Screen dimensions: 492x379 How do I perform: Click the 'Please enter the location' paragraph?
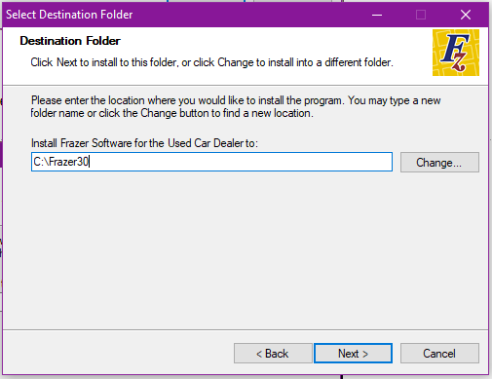pyautogui.click(x=236, y=106)
